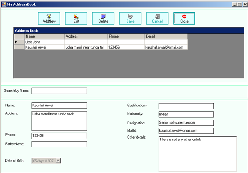Click the Loha mandi near tunda tal cell
Image resolution: width=248 pixels, height=173 pixels.
(x=86, y=47)
